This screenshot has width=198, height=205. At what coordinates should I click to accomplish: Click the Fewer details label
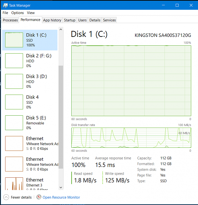(21, 197)
